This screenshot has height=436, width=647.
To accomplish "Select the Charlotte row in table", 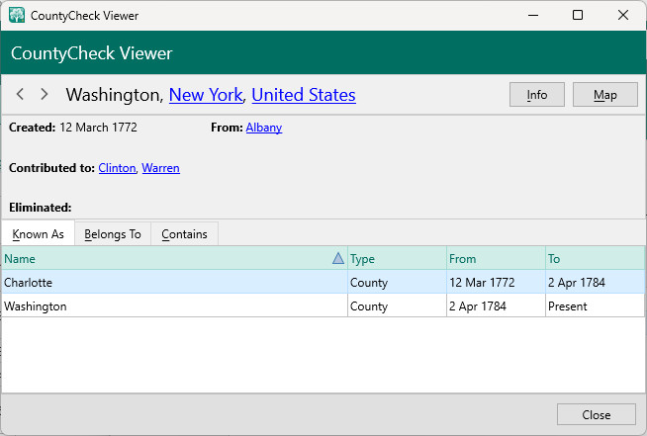I will pos(173,283).
